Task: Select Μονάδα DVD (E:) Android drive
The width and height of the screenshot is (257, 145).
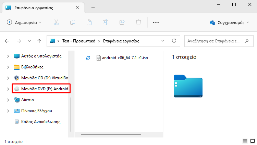Action: [41, 89]
